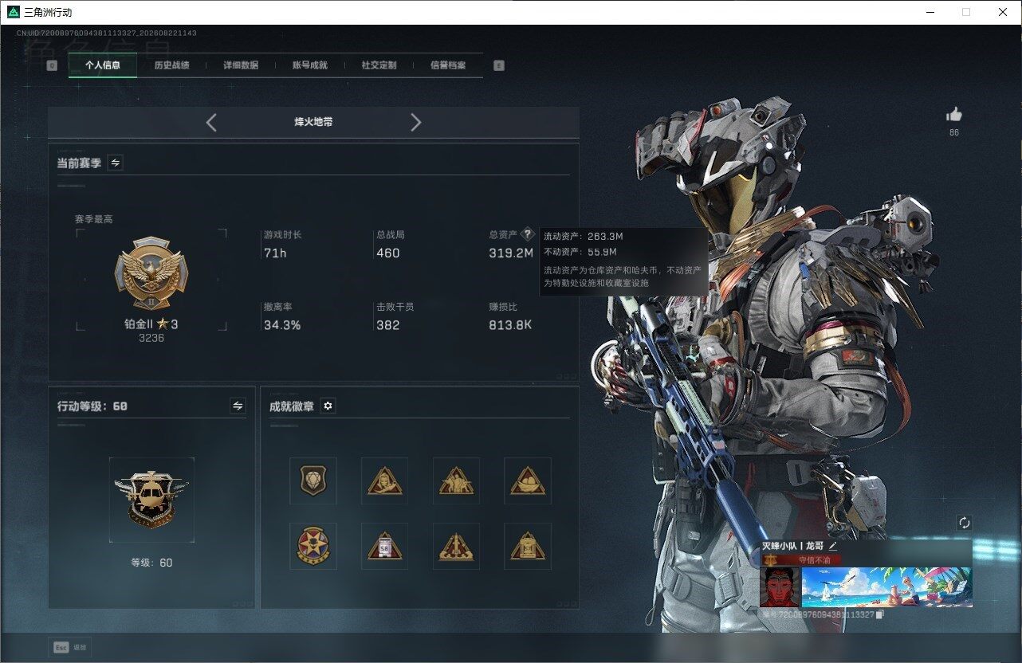This screenshot has width=1022, height=663.
Task: Click the E key next-tab icon
Action: (x=499, y=65)
